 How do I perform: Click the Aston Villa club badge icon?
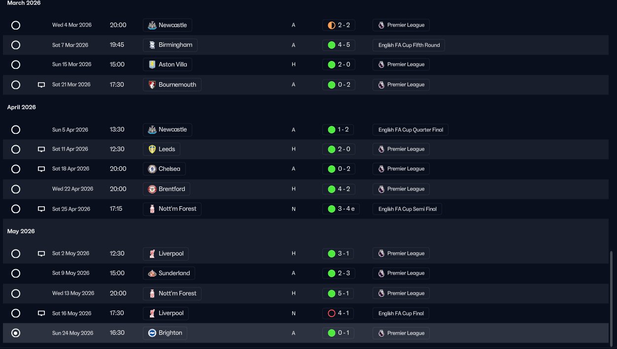[x=152, y=64]
